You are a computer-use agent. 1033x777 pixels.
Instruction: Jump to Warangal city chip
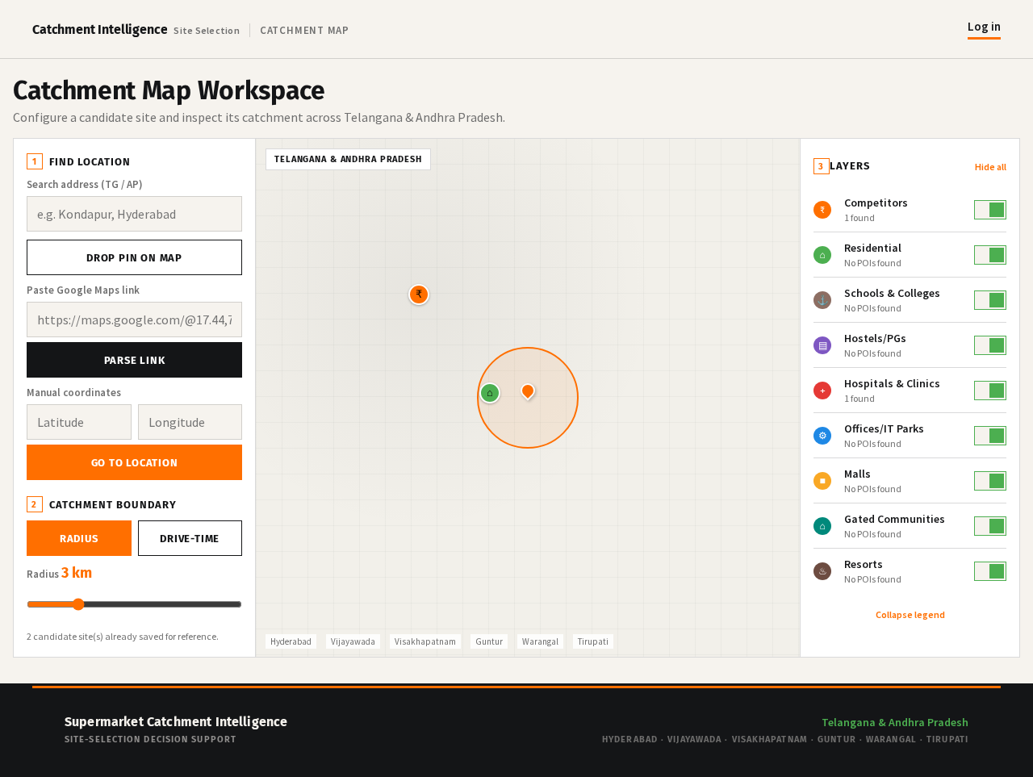[540, 641]
